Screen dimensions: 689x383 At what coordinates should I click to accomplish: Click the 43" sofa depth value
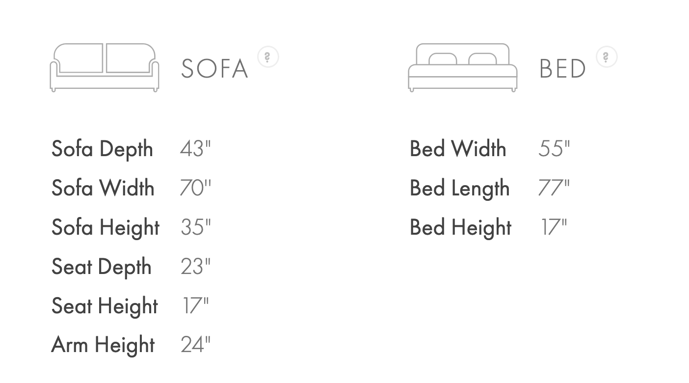(x=195, y=148)
